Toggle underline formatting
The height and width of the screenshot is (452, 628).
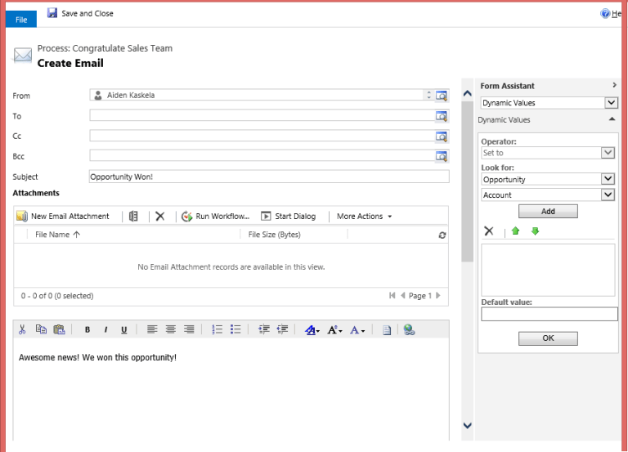124,329
